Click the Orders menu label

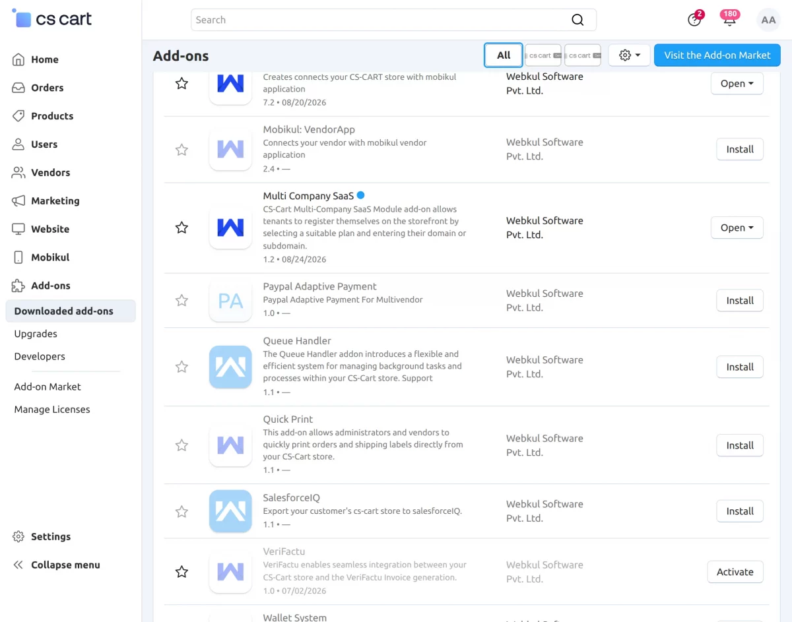[48, 88]
